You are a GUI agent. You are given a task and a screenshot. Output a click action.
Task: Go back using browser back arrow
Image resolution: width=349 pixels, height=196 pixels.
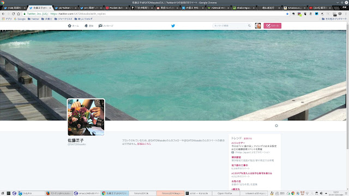(3, 14)
